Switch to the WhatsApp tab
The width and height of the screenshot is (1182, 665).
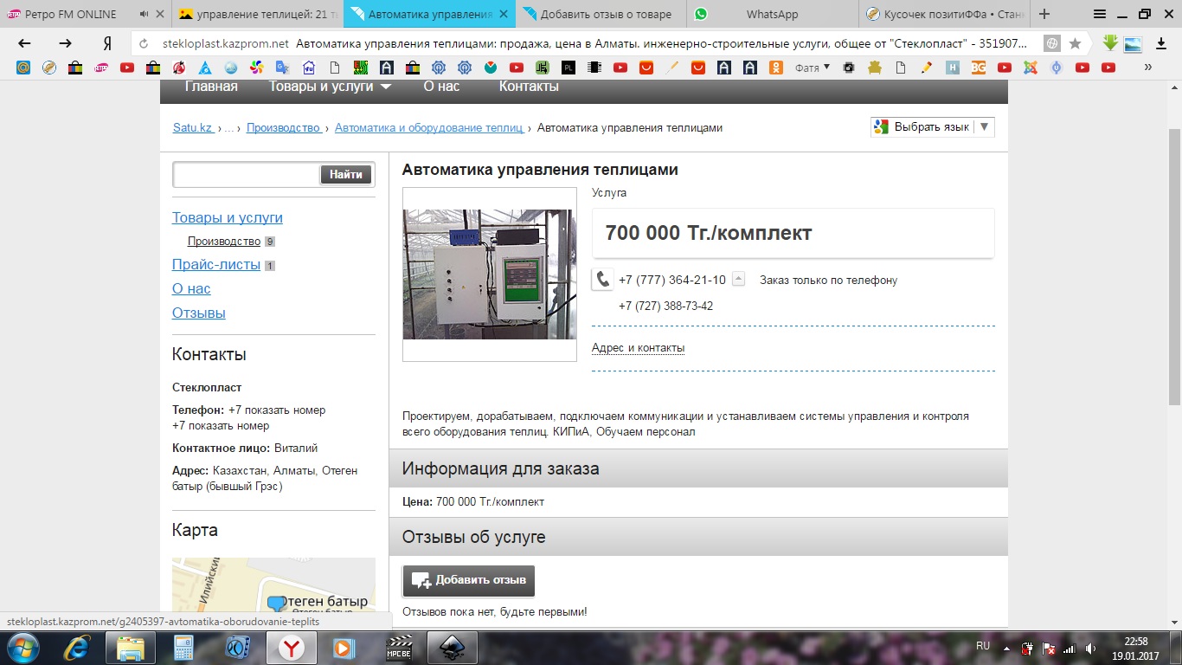(774, 14)
